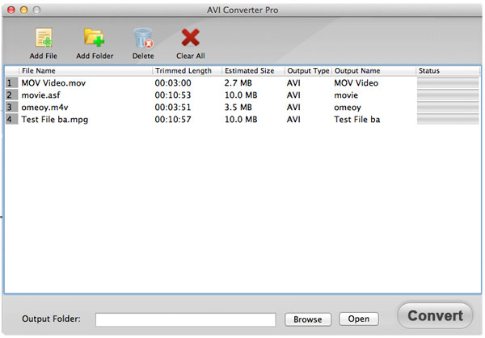Click the AVI output type for movie.asf
Image resolution: width=485 pixels, height=338 pixels.
click(x=293, y=95)
